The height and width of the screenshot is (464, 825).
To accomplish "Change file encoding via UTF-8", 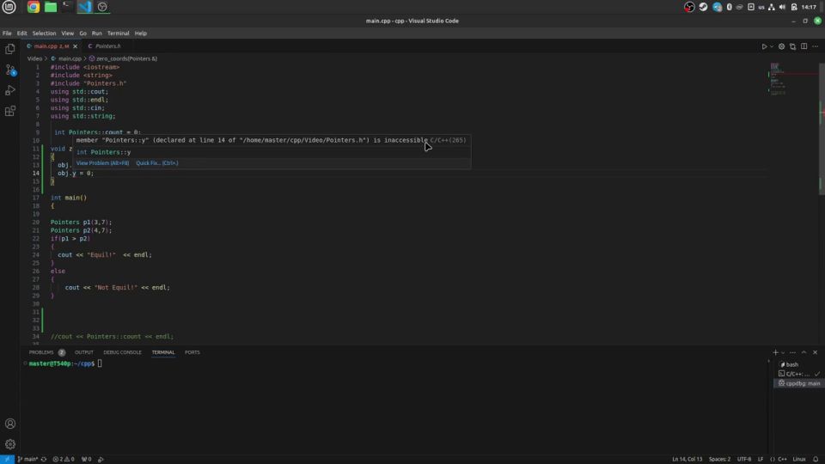I will coord(744,459).
